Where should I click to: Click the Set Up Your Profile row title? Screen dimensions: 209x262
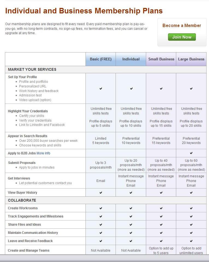[22, 77]
